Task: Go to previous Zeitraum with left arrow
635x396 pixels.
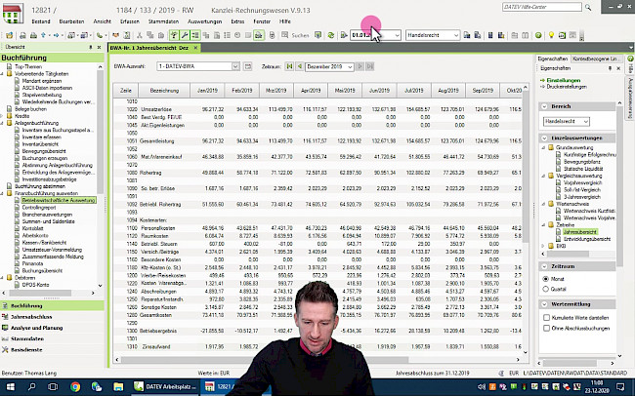Action: [298, 66]
